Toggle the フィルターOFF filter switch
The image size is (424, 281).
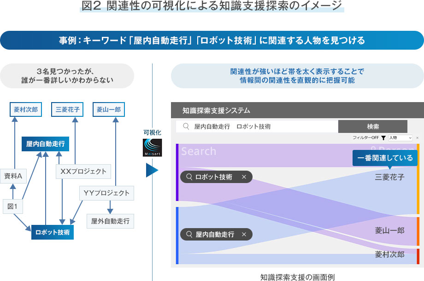366,138
